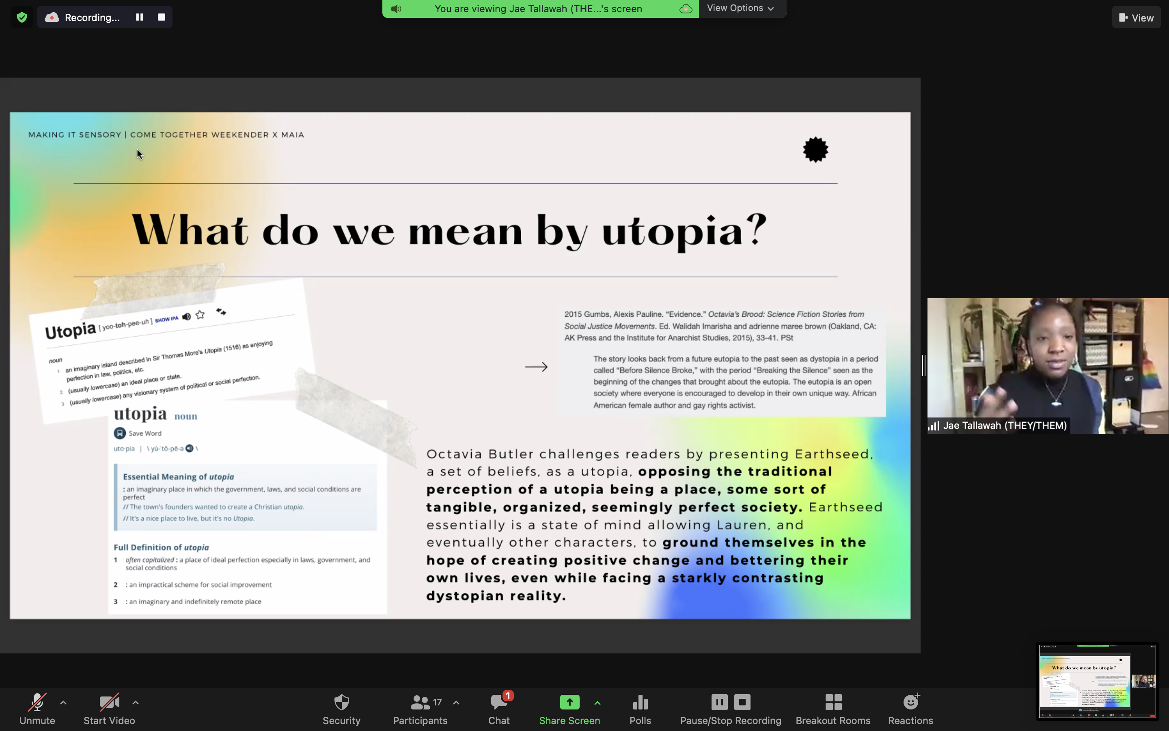Open the Reactions menu
This screenshot has width=1169, height=731.
(910, 708)
